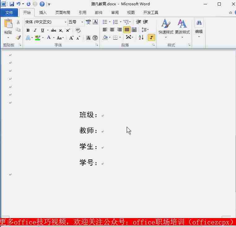Open the font name box showing 宋体

coord(46,22)
